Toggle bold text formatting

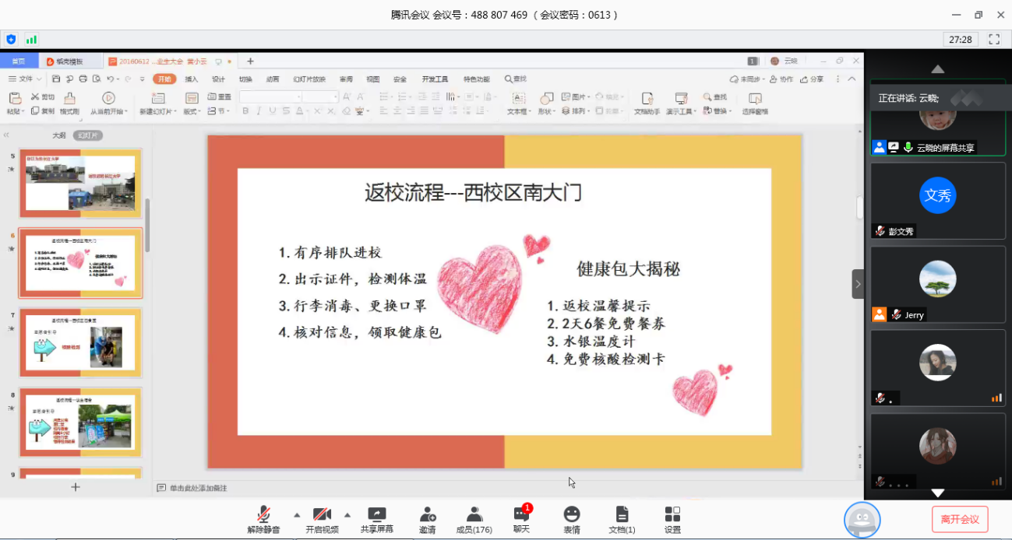245,111
